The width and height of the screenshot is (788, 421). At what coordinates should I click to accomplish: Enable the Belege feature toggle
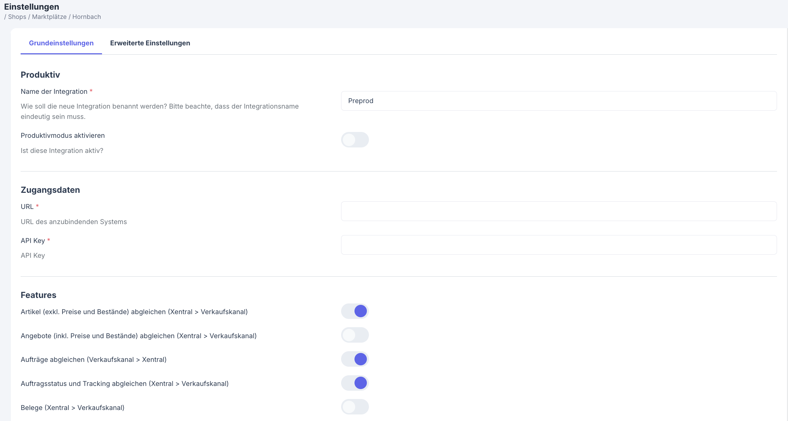click(x=354, y=407)
